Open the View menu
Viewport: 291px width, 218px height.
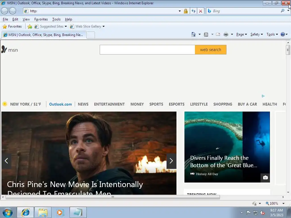point(26,19)
